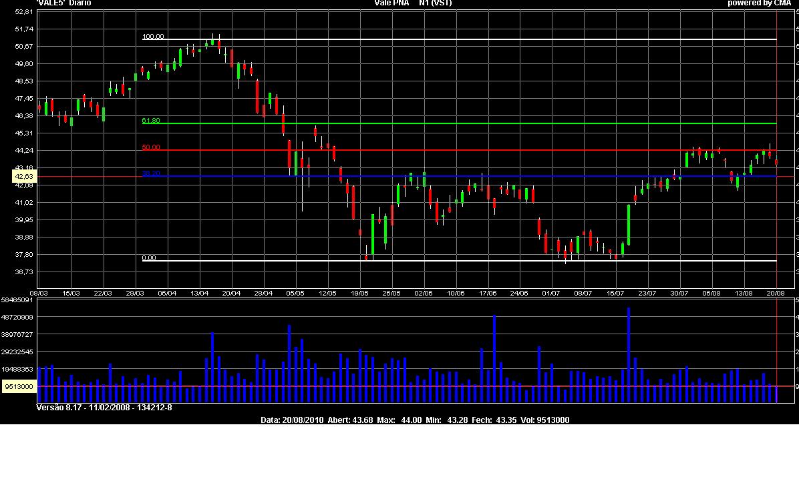The image size is (799, 501).
Task: Click the Vale PNA N1 (VST) heading
Action: 413,3
